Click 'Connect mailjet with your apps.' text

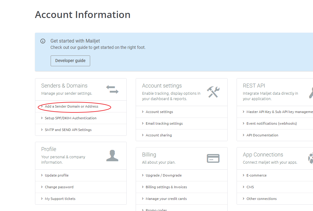270,162
